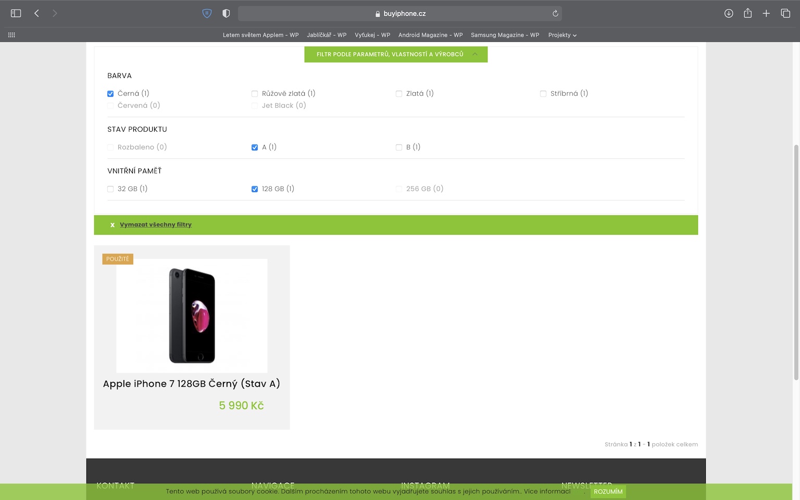
Task: Click the BARVA section heading
Action: (x=119, y=76)
